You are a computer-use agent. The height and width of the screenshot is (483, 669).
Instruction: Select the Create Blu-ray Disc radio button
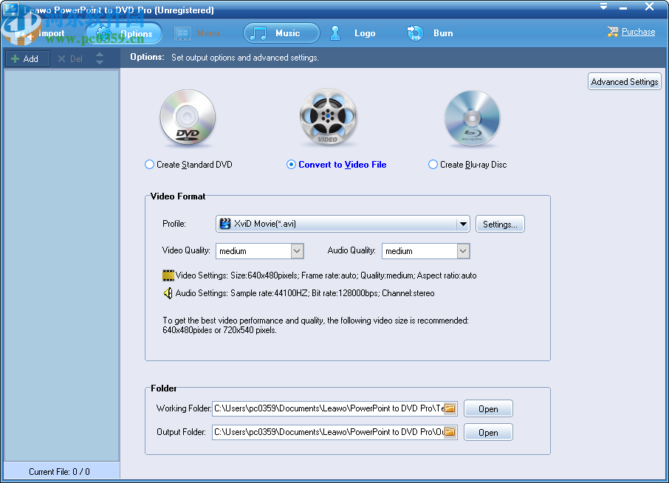433,164
